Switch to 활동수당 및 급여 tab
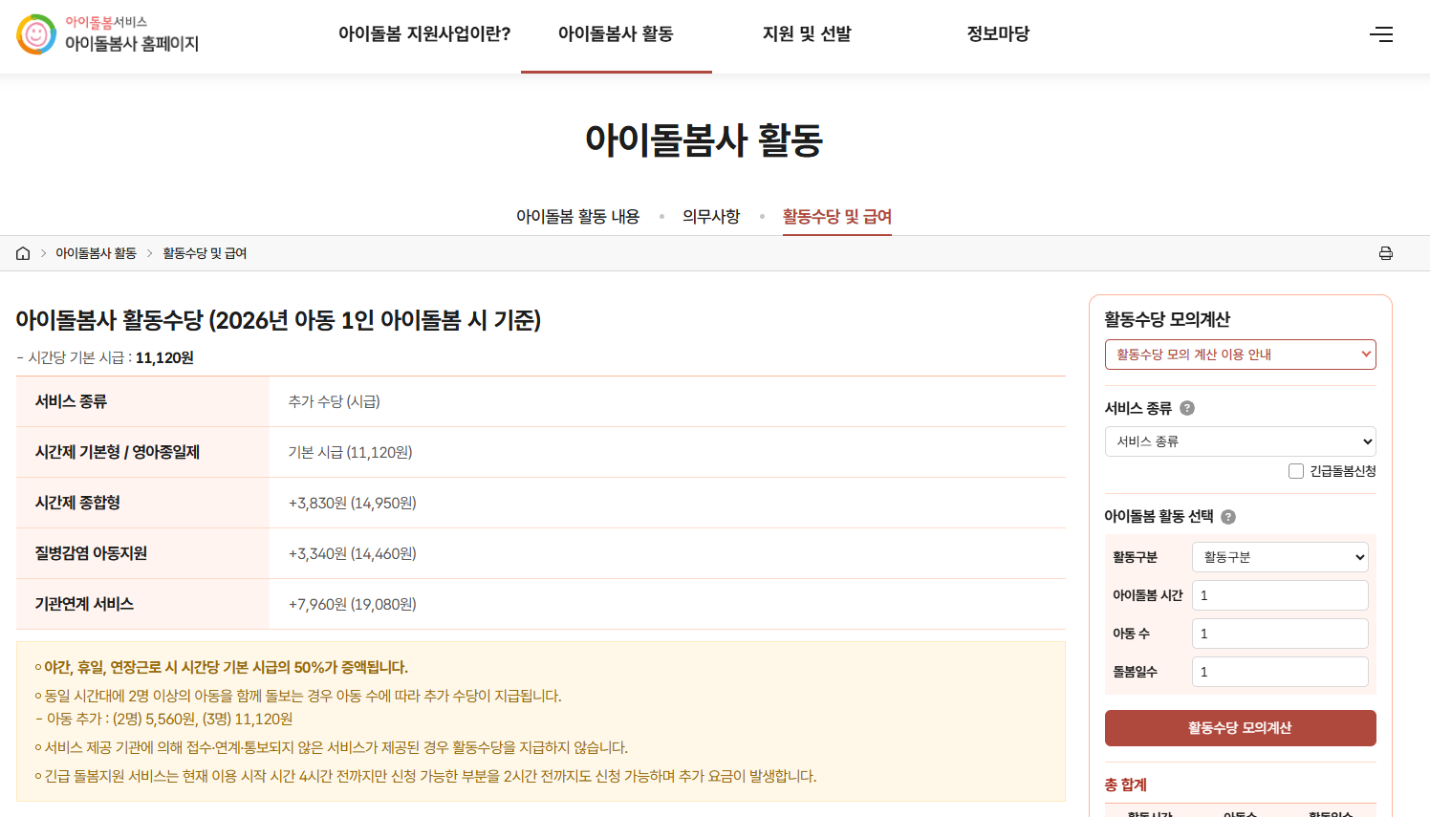Screen dimensions: 1430x817 click(x=837, y=217)
